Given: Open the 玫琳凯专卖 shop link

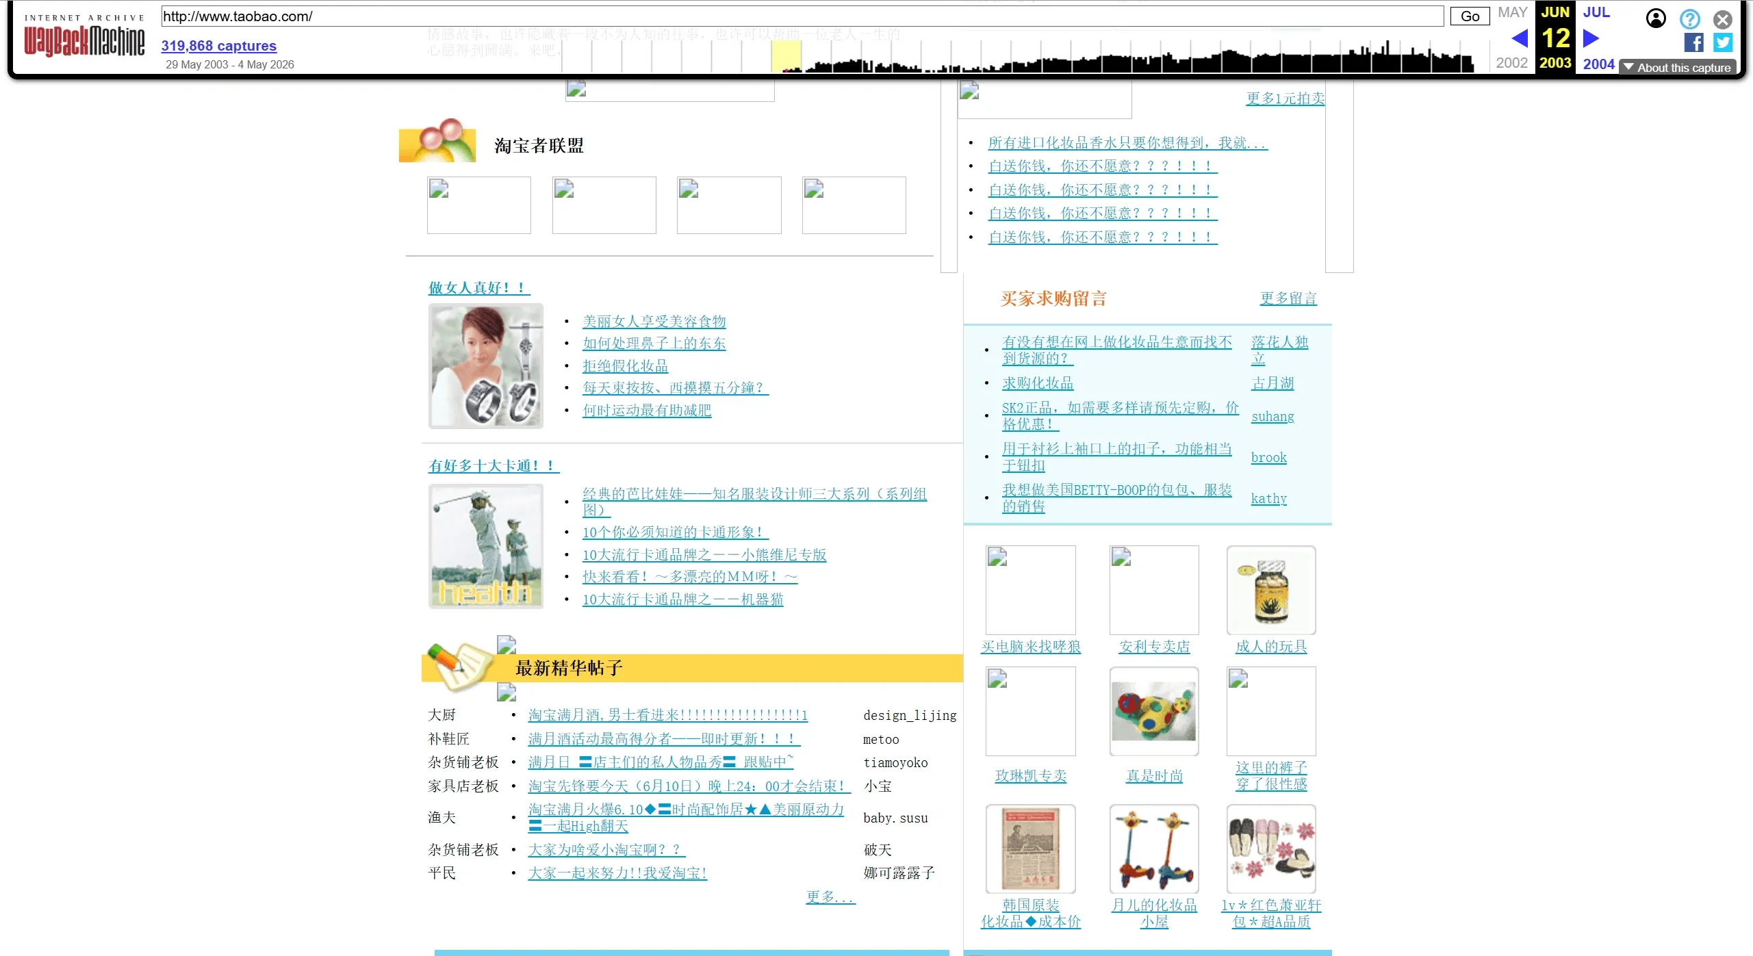Looking at the screenshot, I should [x=1030, y=776].
